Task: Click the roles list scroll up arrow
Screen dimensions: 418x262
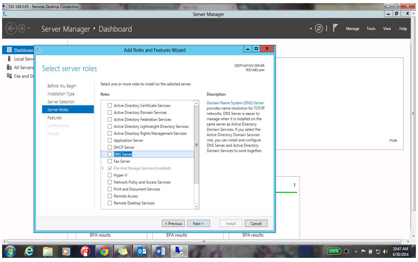Action: (197, 103)
